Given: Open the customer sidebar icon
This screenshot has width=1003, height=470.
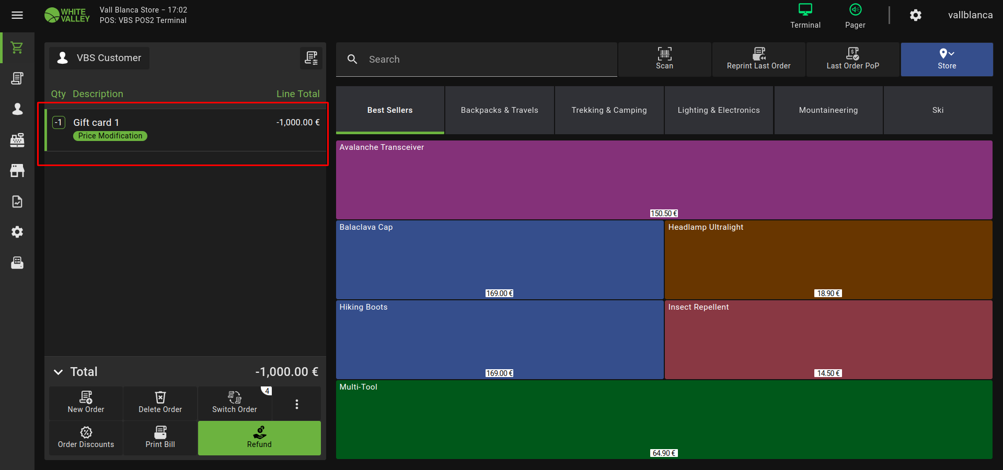Looking at the screenshot, I should click(17, 109).
